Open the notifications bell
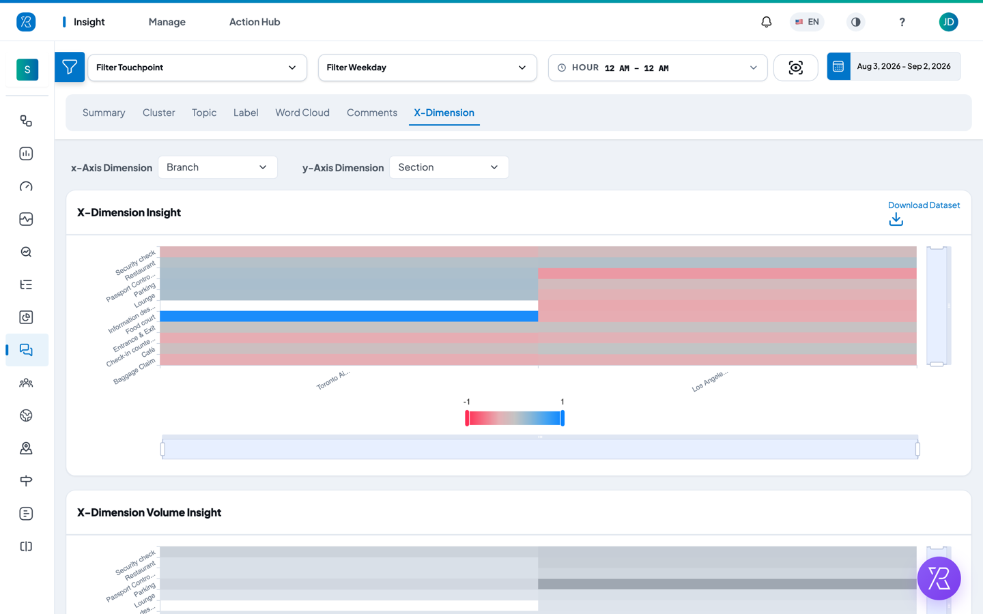The height and width of the screenshot is (614, 983). 767,22
